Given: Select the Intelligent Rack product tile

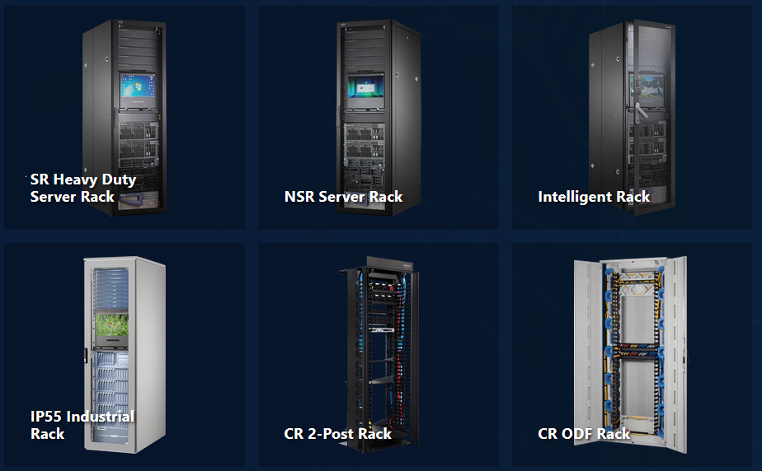Looking at the screenshot, I should click(x=632, y=118).
